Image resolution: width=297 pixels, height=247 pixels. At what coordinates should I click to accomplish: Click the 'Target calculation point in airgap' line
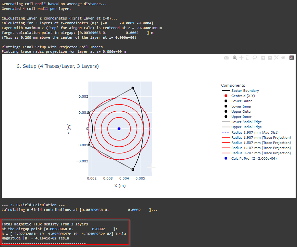[78, 33]
